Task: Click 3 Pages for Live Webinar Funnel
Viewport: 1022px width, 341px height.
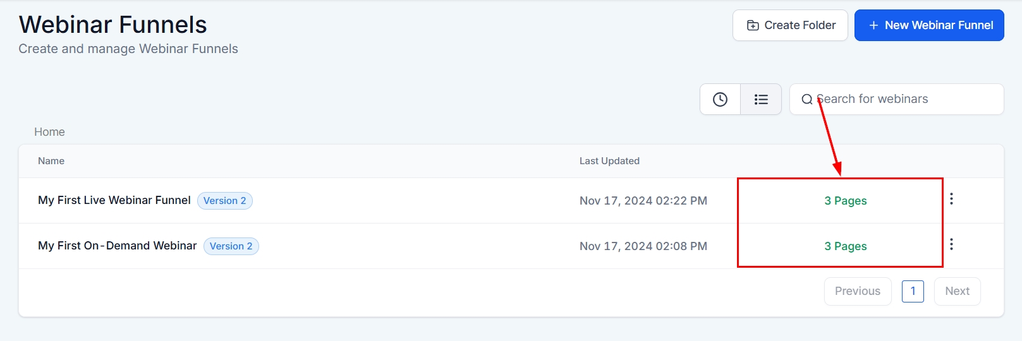Action: coord(845,201)
